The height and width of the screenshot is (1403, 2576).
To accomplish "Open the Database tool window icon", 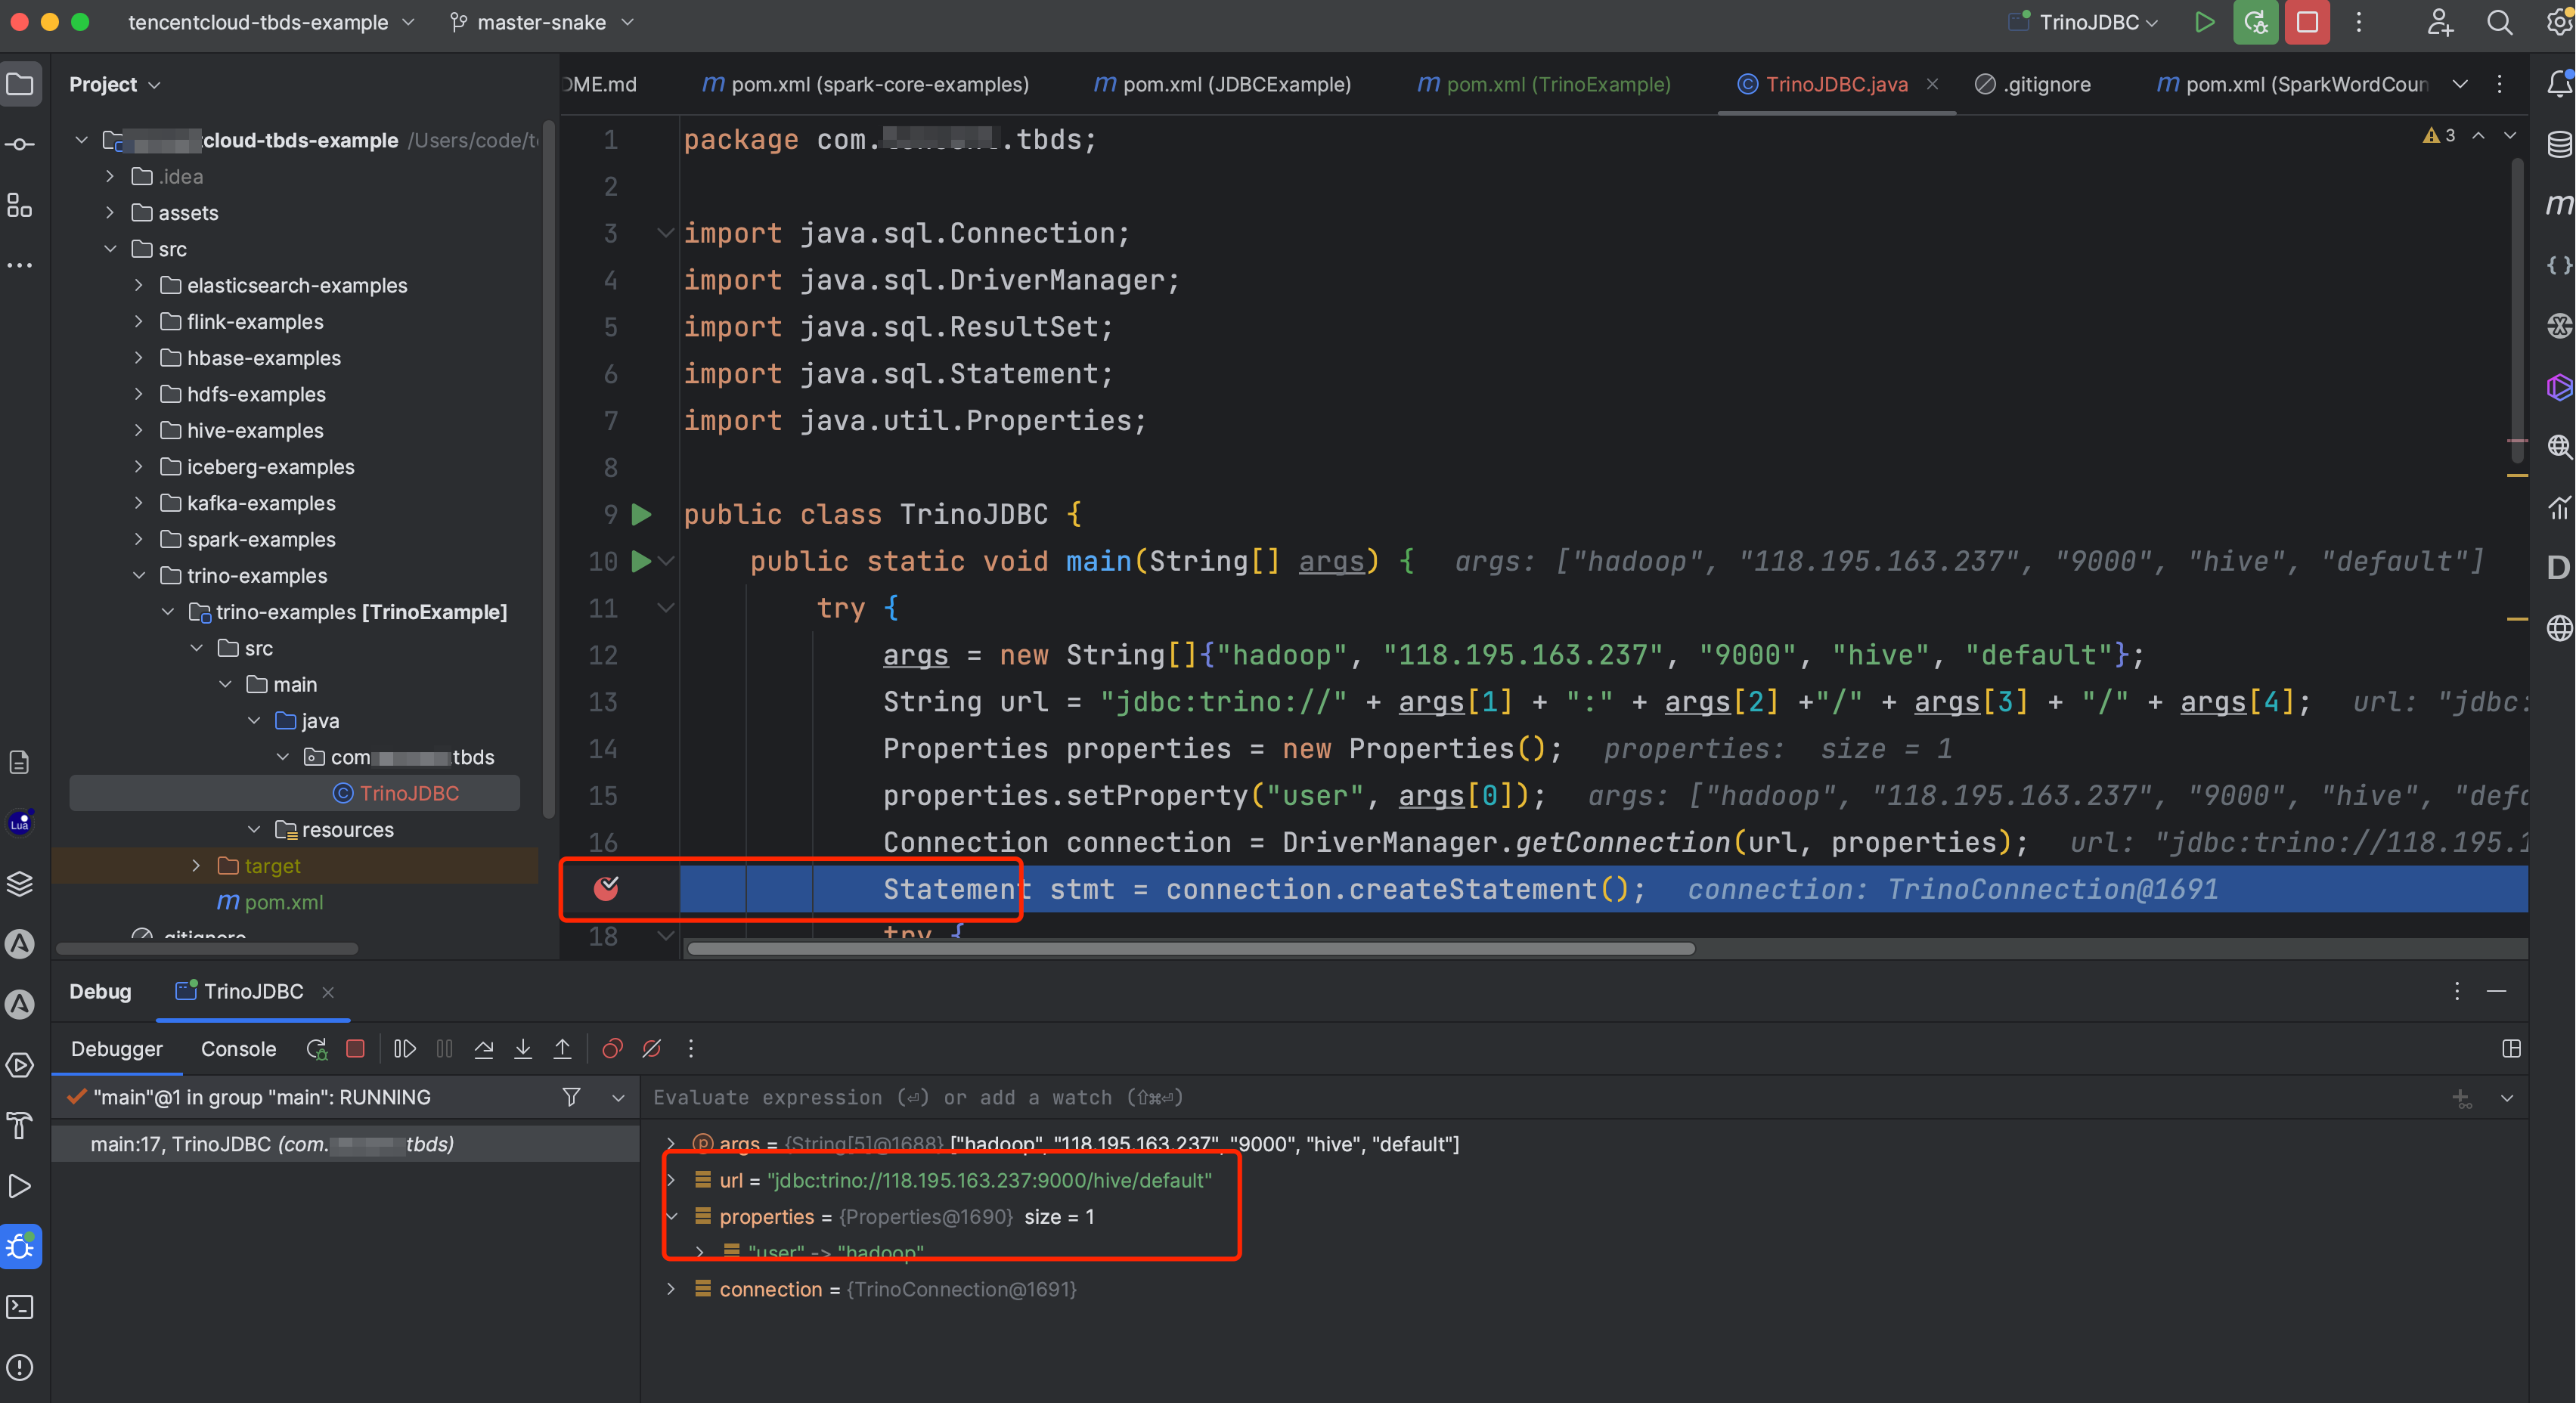I will pyautogui.click(x=2558, y=144).
